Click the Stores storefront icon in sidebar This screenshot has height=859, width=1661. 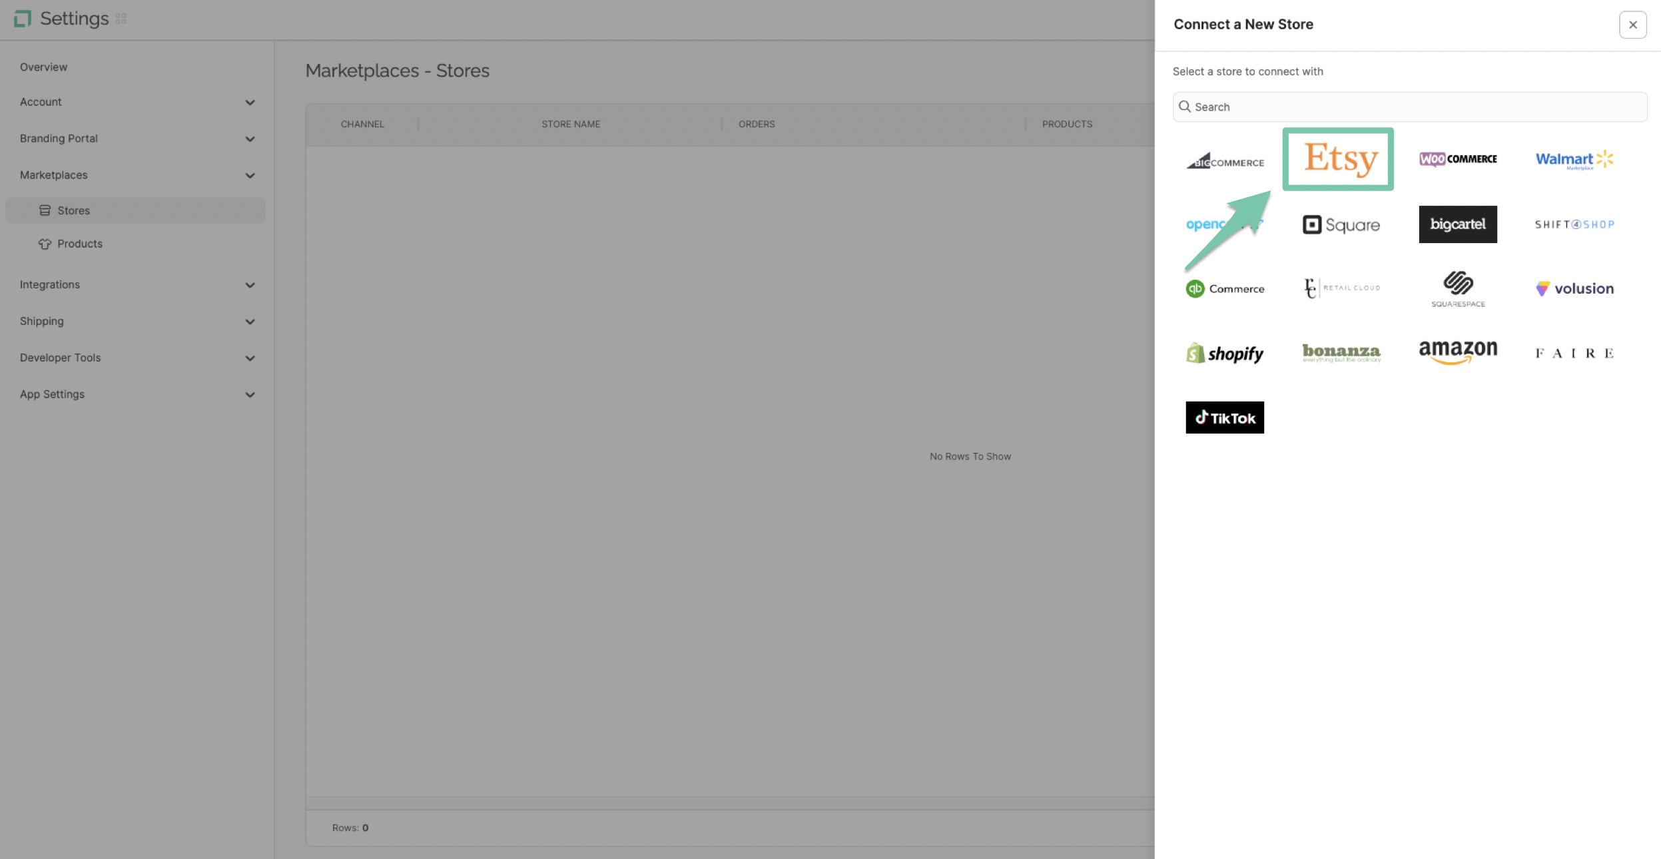click(45, 210)
